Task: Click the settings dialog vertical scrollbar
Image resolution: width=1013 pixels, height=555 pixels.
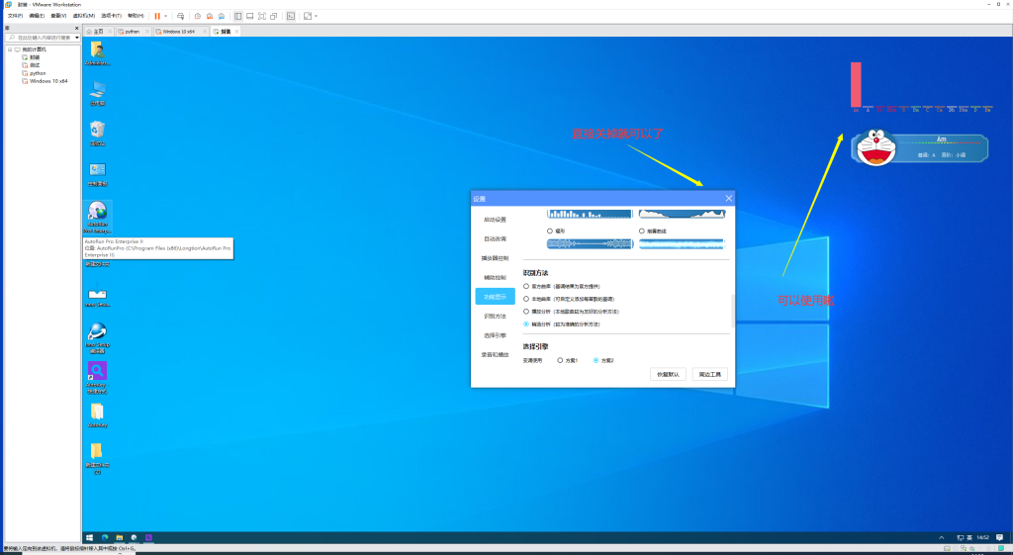Action: click(x=733, y=311)
